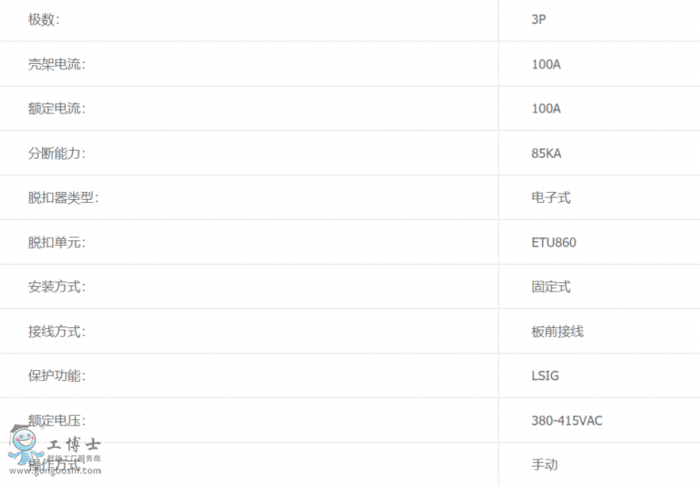The image size is (700, 486).
Task: Click the 3P pole count value
Action: coord(538,20)
